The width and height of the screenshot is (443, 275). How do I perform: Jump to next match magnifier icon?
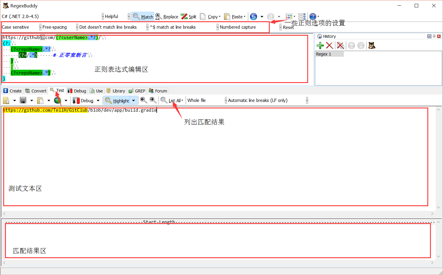(x=153, y=100)
